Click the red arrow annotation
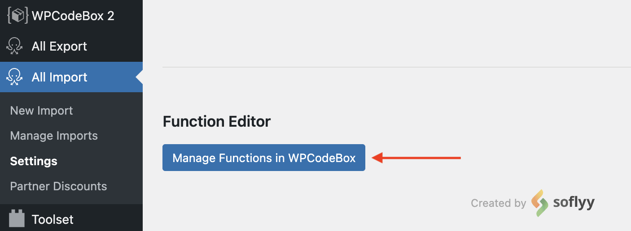The height and width of the screenshot is (231, 631). 417,158
